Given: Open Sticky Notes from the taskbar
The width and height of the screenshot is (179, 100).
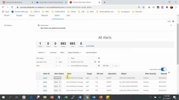Looking at the screenshot, I should [x=108, y=97].
